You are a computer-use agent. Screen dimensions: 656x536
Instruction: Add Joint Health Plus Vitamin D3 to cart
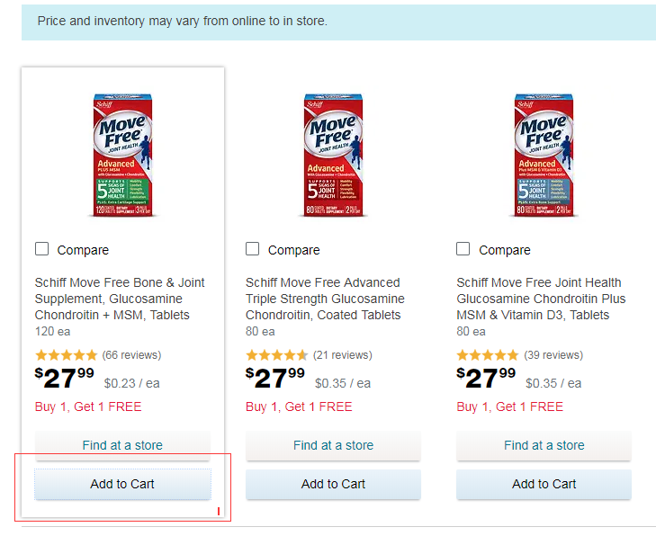(544, 484)
